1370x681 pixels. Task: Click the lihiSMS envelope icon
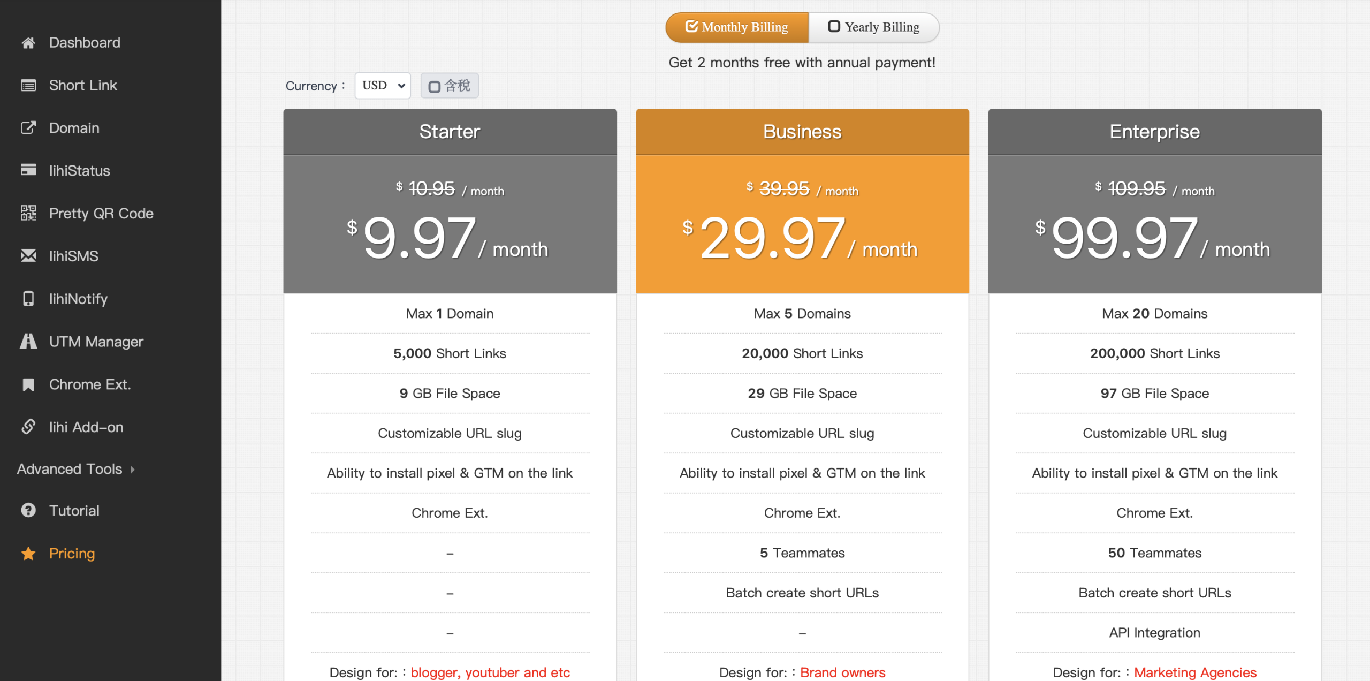click(28, 256)
